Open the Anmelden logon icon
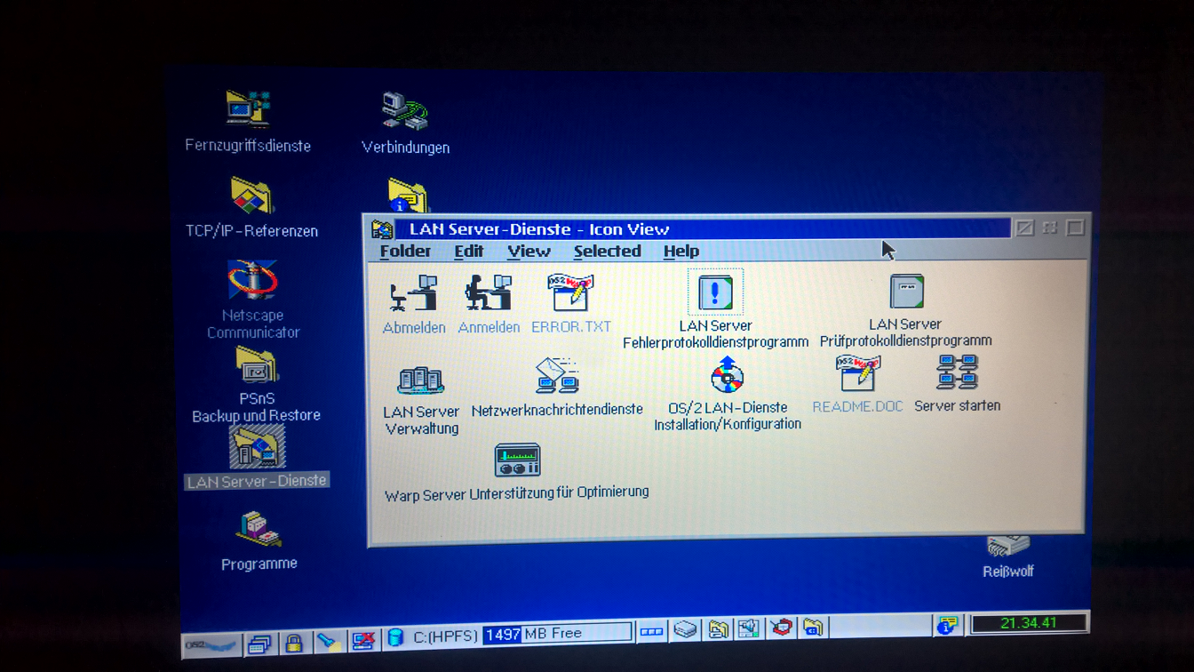 489,292
